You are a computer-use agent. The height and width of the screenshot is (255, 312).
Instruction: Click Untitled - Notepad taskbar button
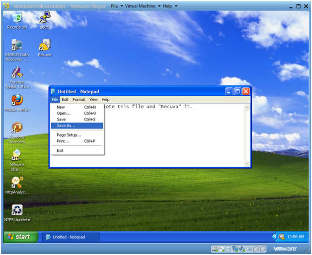(x=71, y=237)
